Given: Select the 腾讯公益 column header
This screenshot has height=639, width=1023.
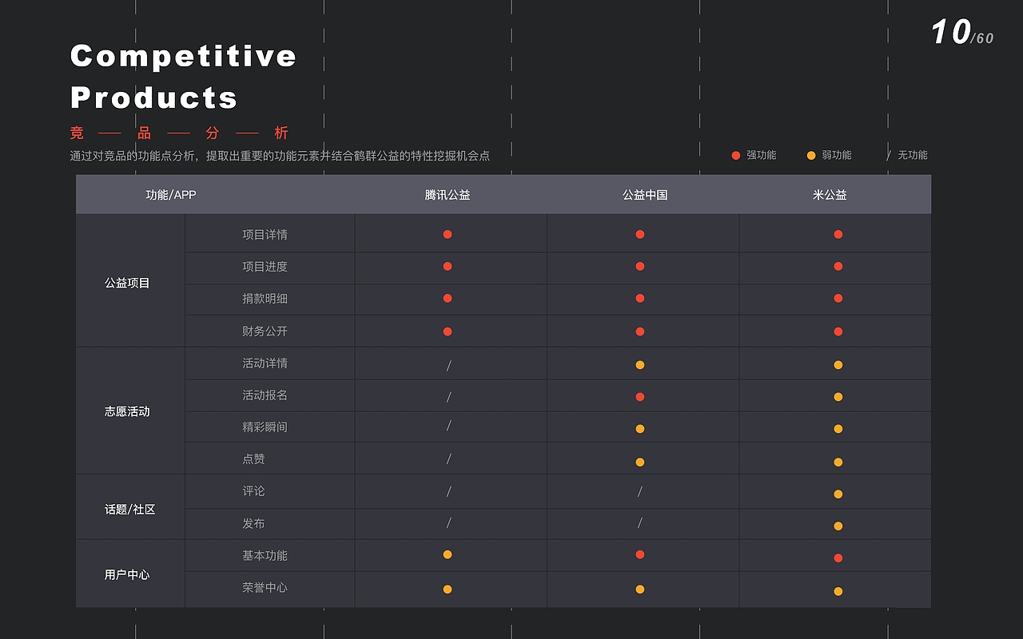Looking at the screenshot, I should click(x=448, y=195).
